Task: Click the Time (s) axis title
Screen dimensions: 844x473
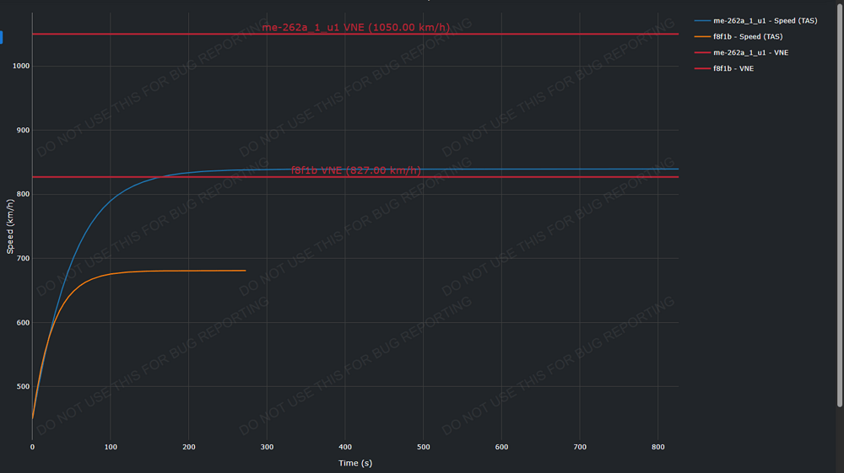Action: [355, 463]
